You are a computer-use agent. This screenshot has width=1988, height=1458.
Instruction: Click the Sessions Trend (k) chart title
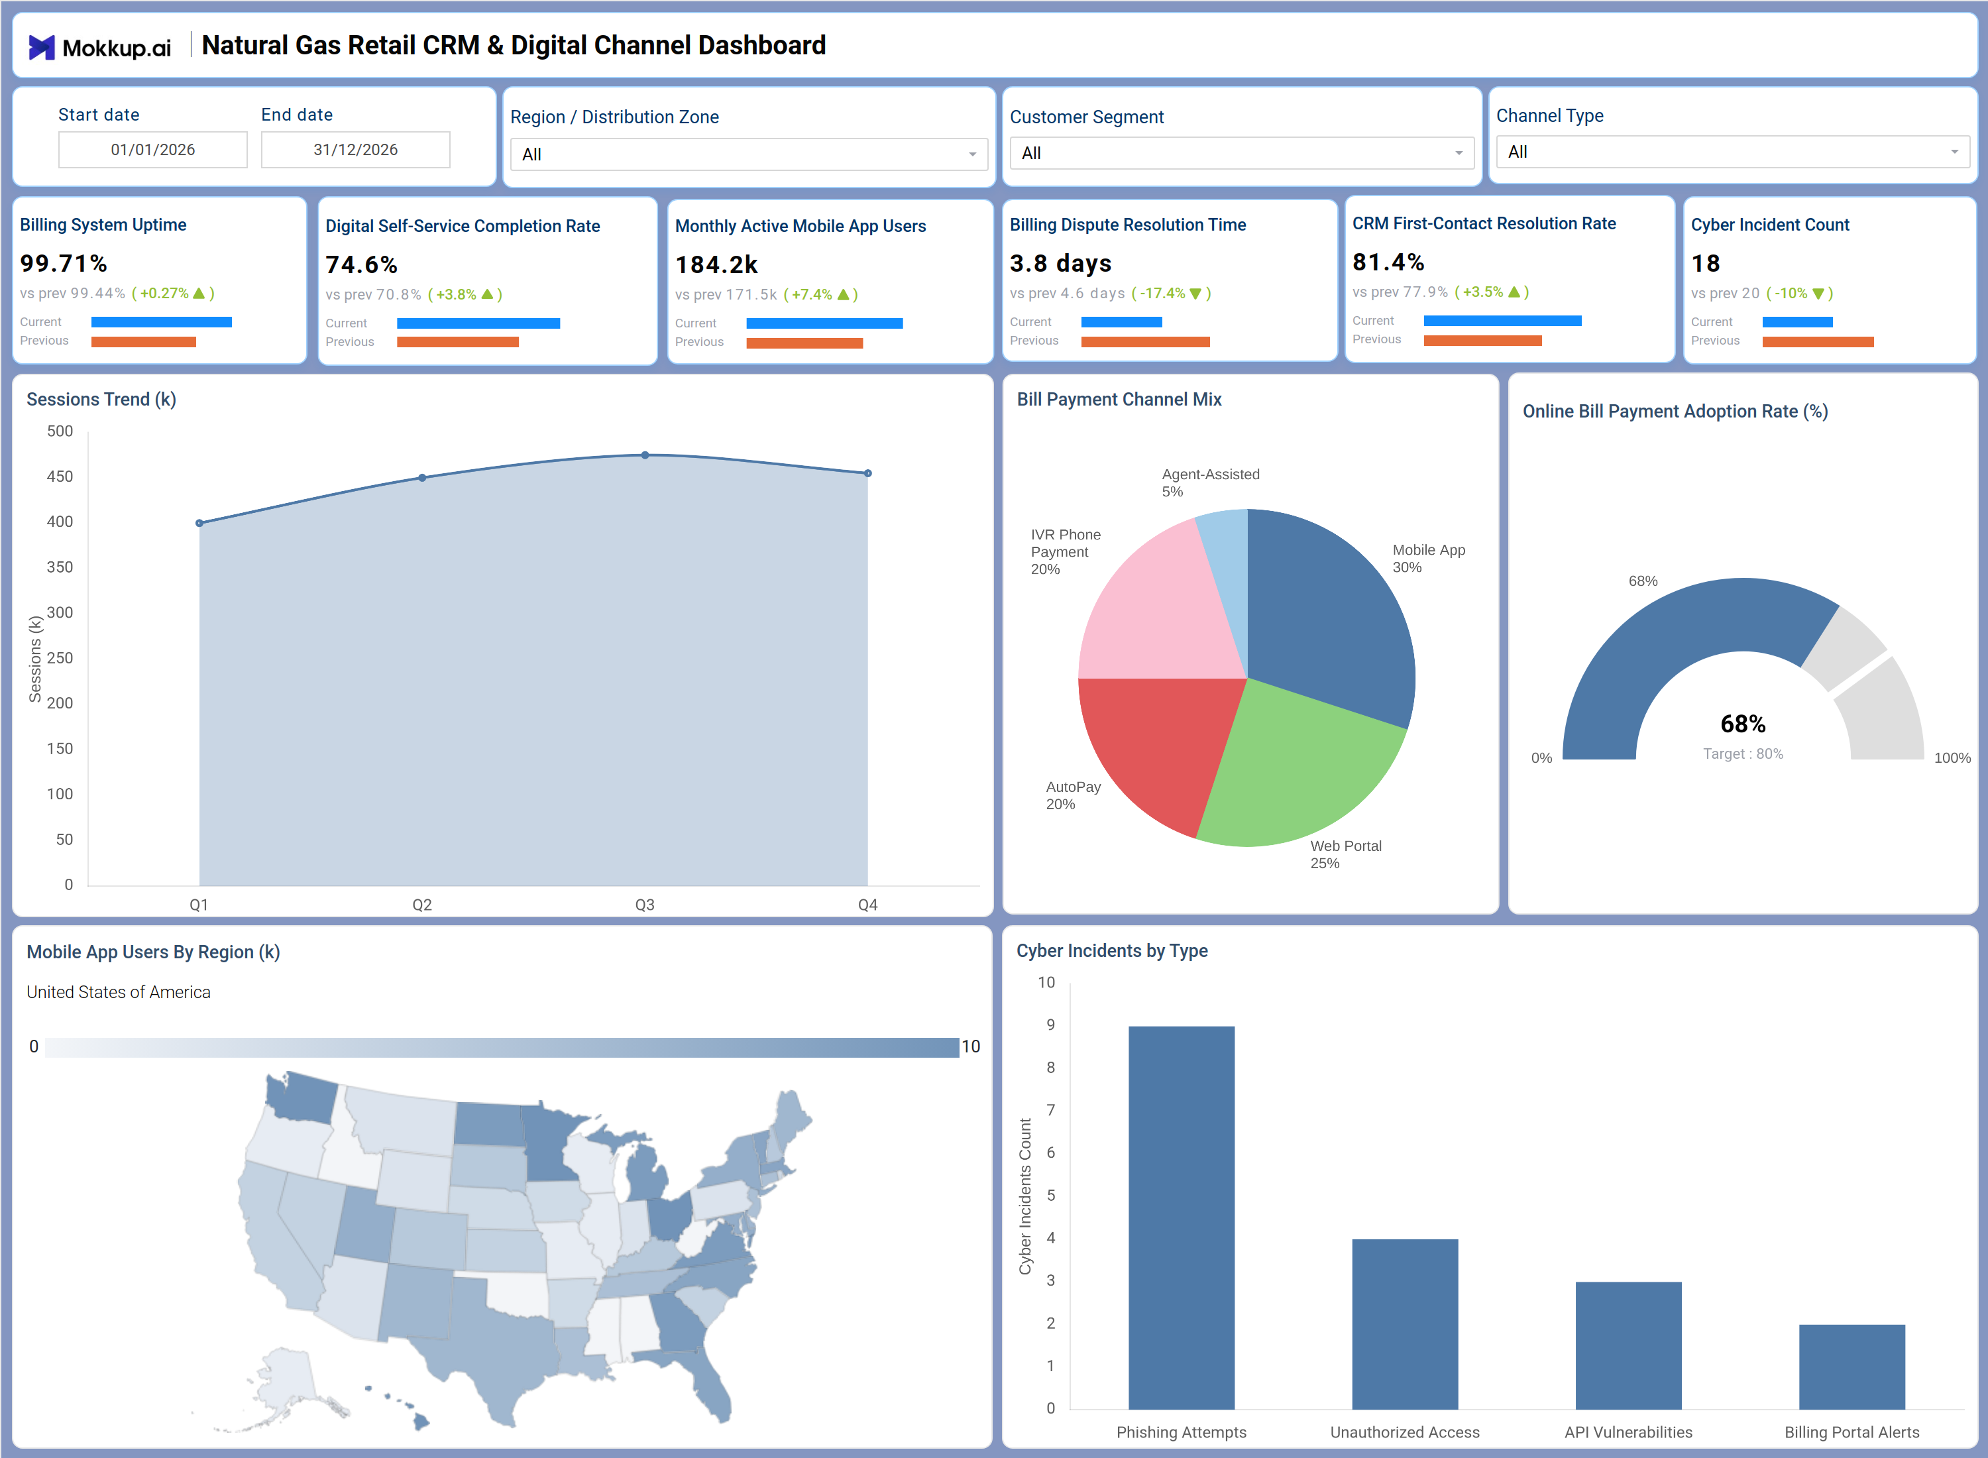click(x=101, y=399)
